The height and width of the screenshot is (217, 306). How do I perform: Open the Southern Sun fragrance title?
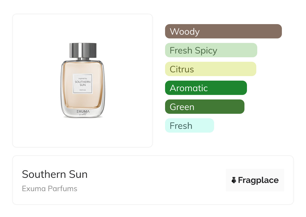pos(55,174)
